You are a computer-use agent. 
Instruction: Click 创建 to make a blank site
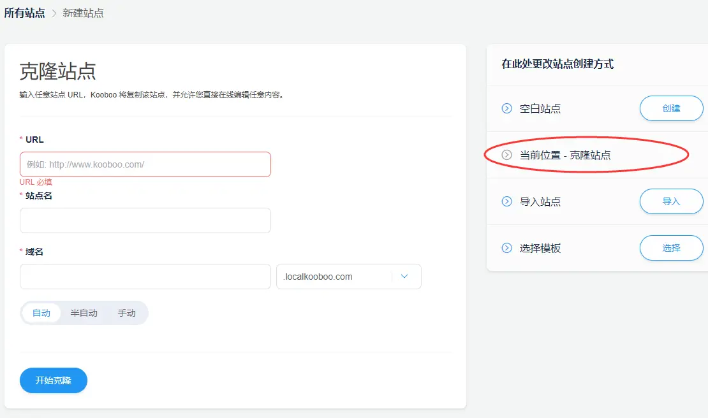click(671, 108)
